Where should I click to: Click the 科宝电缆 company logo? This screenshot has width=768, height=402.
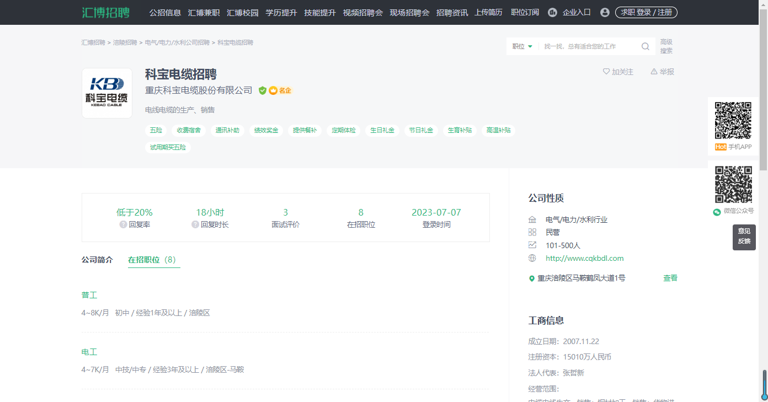tap(107, 93)
